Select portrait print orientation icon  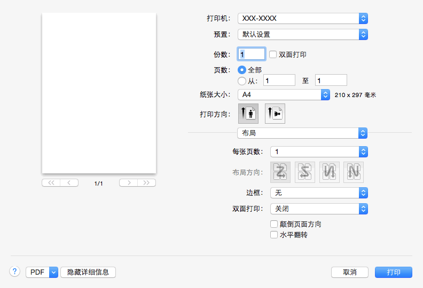tap(248, 114)
